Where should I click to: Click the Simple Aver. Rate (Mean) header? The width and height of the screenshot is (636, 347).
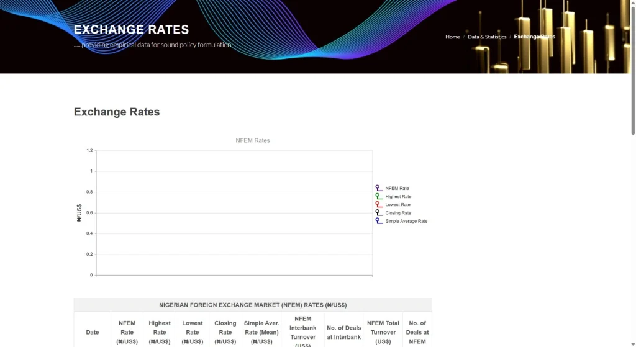(261, 332)
